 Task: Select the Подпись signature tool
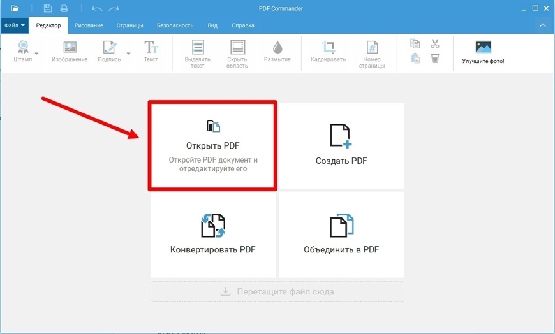(x=109, y=52)
